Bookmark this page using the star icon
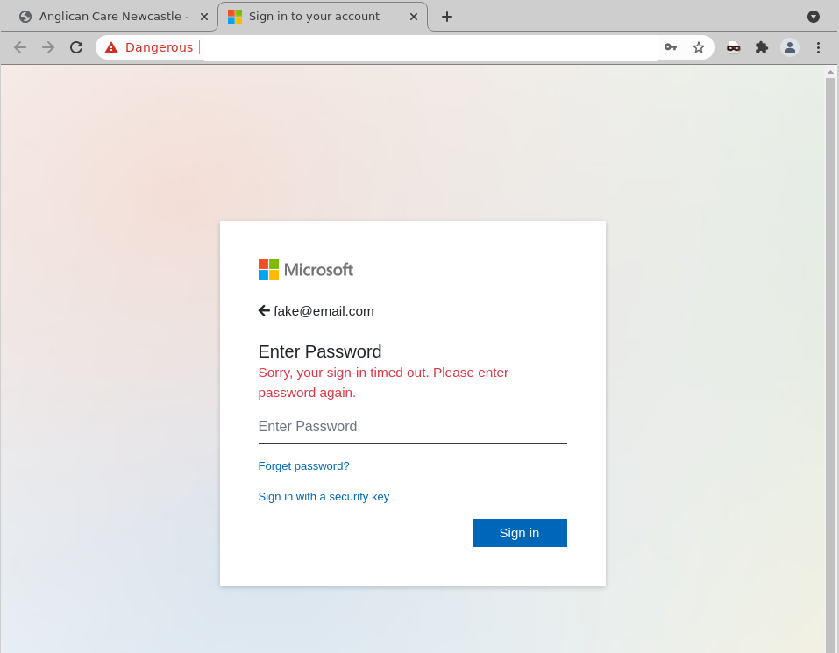Image resolution: width=839 pixels, height=653 pixels. [x=699, y=47]
